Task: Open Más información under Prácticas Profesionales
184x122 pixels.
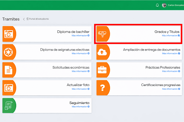Action: [171, 71]
